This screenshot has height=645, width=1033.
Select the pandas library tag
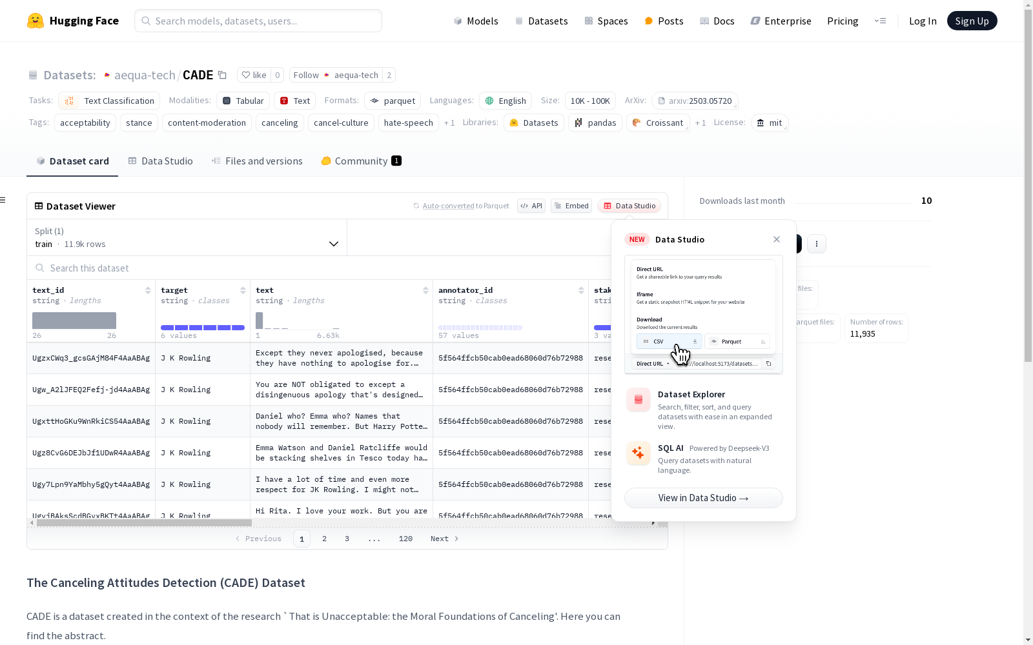595,123
